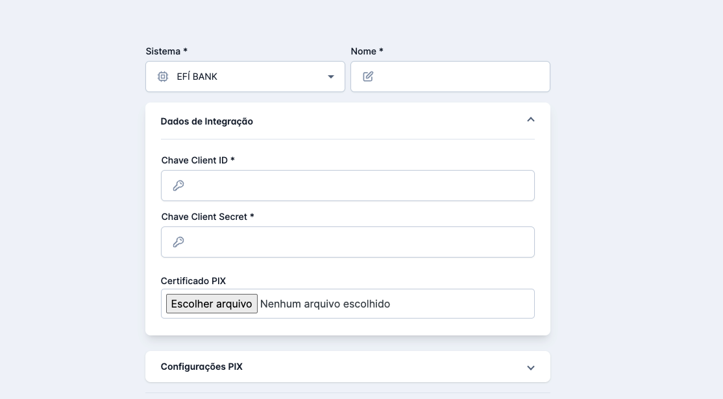Click the chip icon in Sistema field
The height and width of the screenshot is (399, 723).
(x=163, y=77)
